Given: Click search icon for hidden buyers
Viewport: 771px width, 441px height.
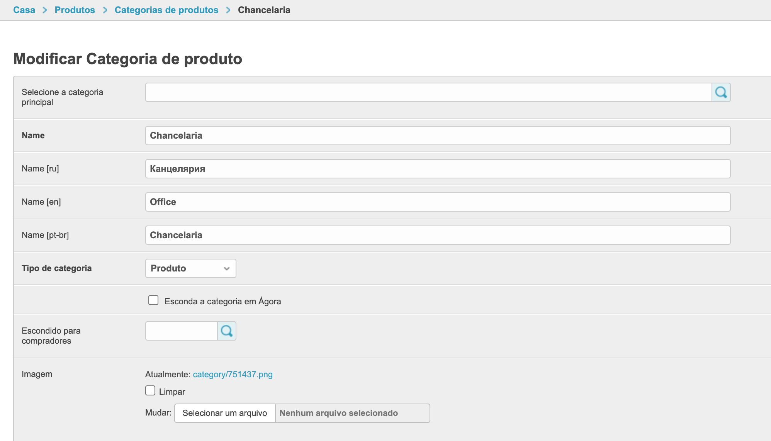Looking at the screenshot, I should coord(227,331).
